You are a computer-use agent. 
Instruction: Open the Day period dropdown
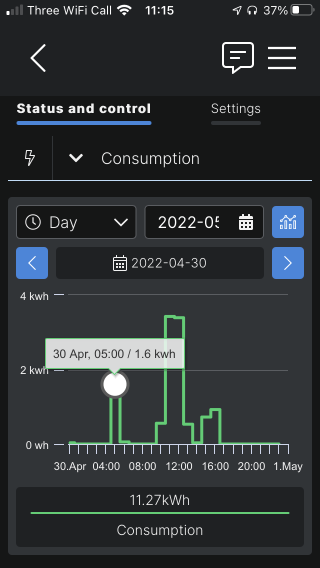pos(76,222)
